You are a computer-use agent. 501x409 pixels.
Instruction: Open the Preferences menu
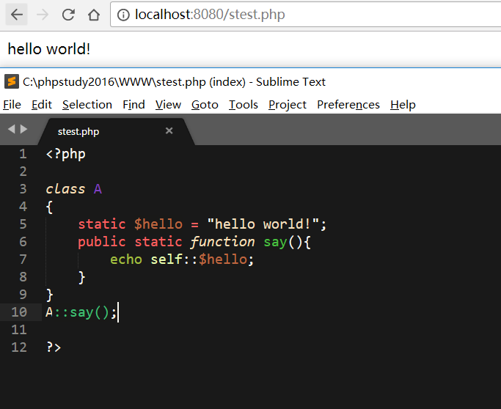pyautogui.click(x=348, y=105)
